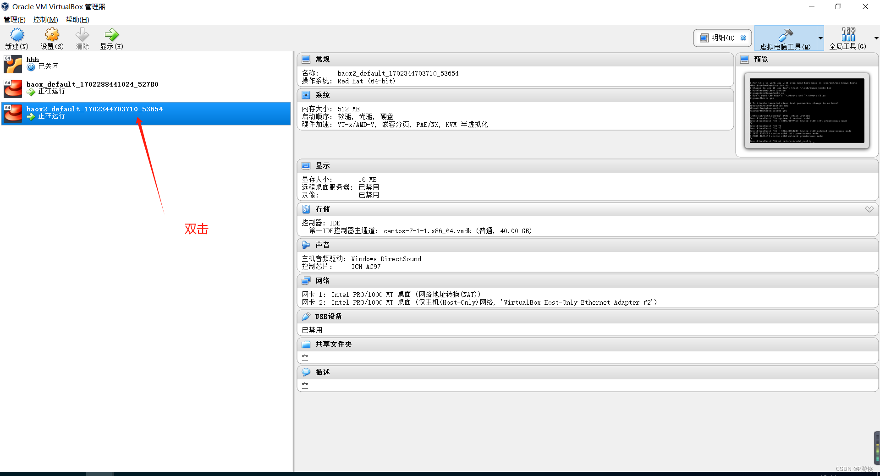This screenshot has width=880, height=476.
Task: Click the Red Hat icon of baox2_default VM
Action: tap(13, 114)
